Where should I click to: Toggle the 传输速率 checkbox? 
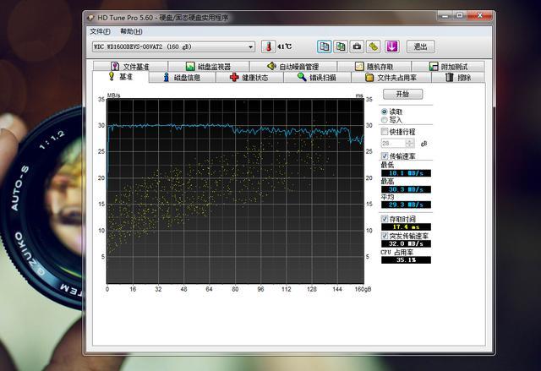(x=385, y=155)
